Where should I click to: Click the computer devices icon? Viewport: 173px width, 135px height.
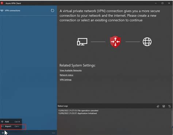click(82, 42)
